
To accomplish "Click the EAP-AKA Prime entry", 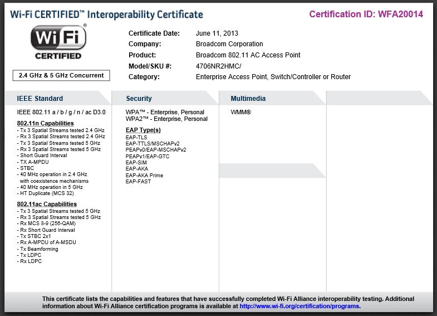I will click(144, 176).
